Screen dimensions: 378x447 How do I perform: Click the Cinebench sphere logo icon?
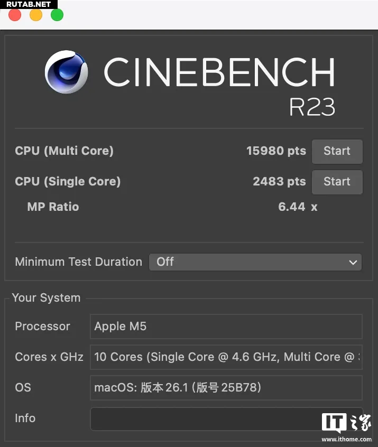(66, 72)
